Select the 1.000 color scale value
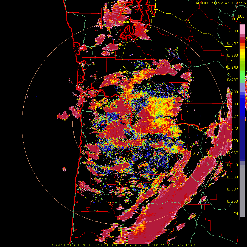 click(x=232, y=31)
